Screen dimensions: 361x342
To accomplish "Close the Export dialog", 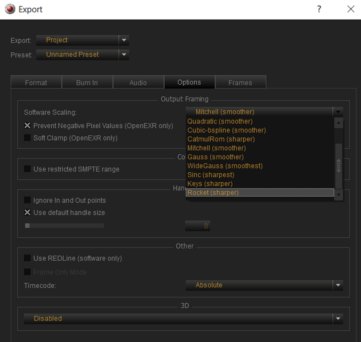I will tap(351, 9).
